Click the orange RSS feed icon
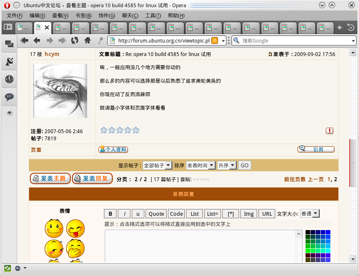The width and height of the screenshot is (359, 276). [x=215, y=40]
